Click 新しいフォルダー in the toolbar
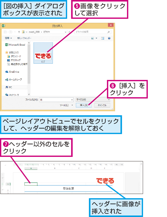Screen dimensions: 167x217 tap(24, 38)
